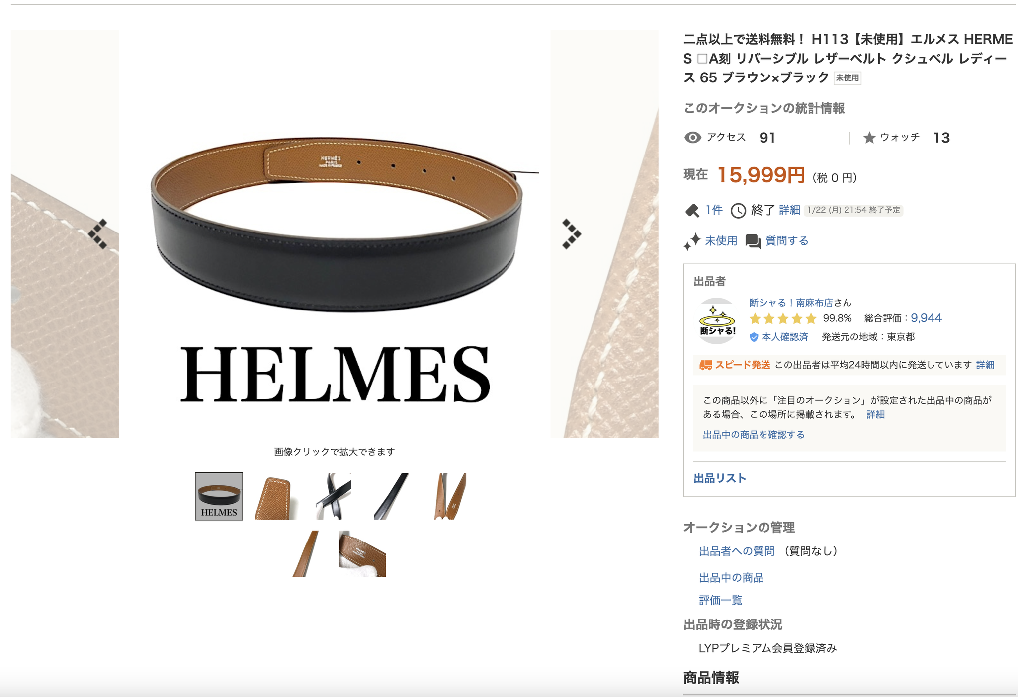The width and height of the screenshot is (1018, 697).
Task: Open seller profile 断シャる！南麻布店
Action: [x=791, y=303]
